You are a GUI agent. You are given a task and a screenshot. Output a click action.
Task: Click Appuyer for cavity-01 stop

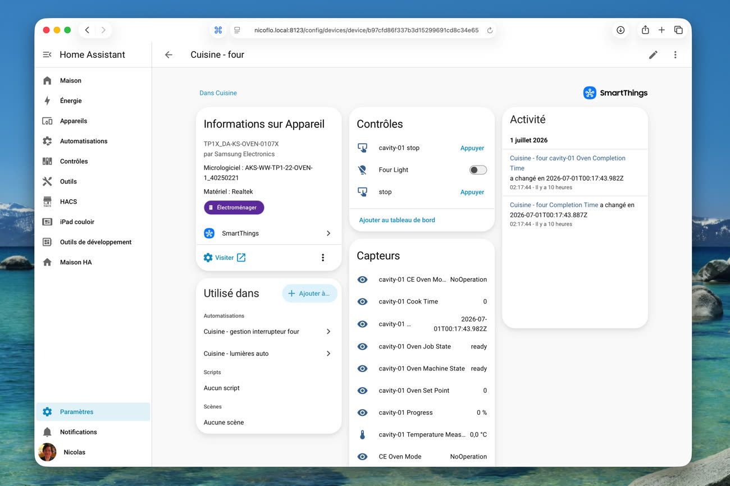(x=472, y=148)
